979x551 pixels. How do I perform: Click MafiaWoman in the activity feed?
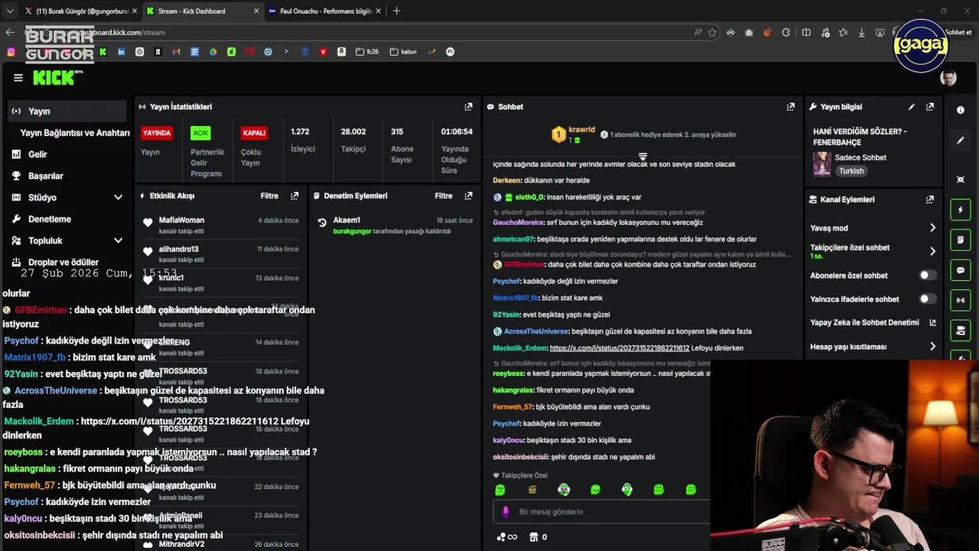tap(181, 220)
